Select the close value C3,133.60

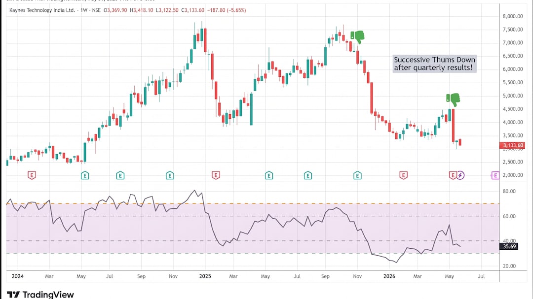[193, 10]
